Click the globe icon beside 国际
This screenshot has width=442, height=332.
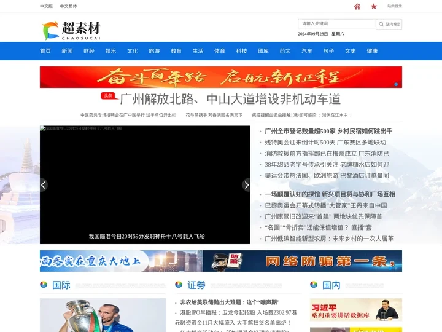(x=44, y=284)
